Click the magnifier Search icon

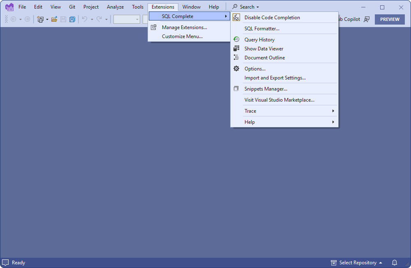235,7
